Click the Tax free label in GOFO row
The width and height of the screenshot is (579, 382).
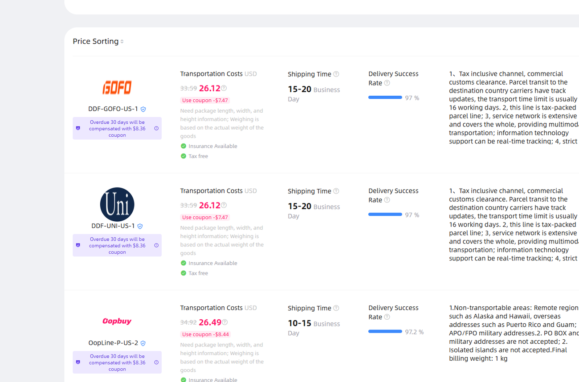198,156
